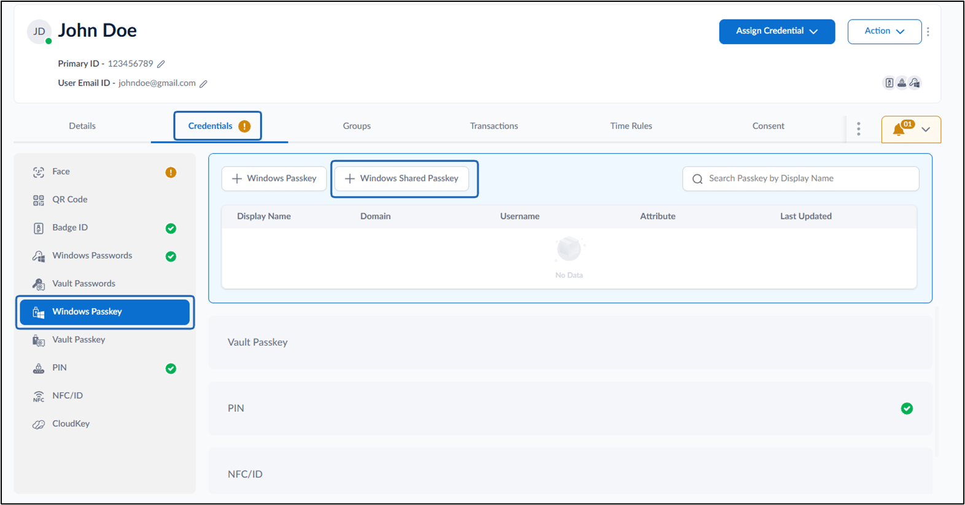Click the PIN icon in sidebar
This screenshot has height=505, width=965.
coord(39,368)
